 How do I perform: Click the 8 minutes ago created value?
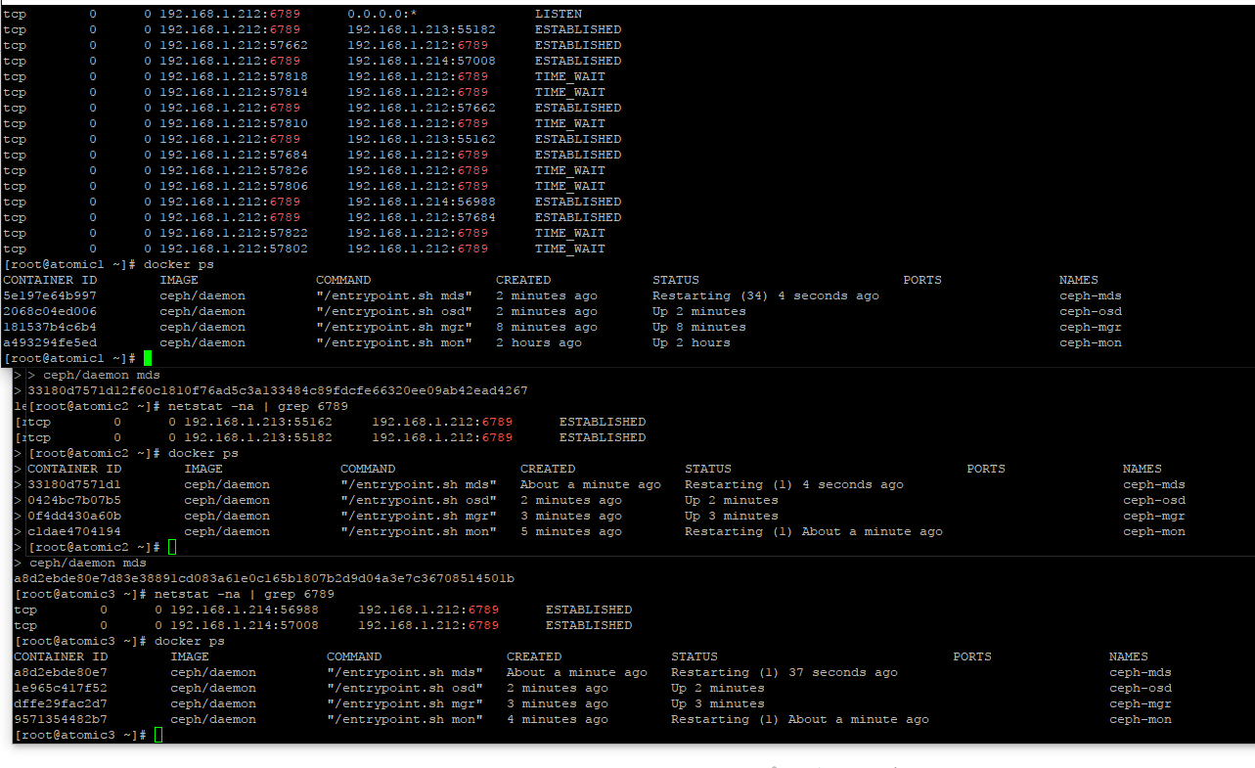tap(547, 327)
